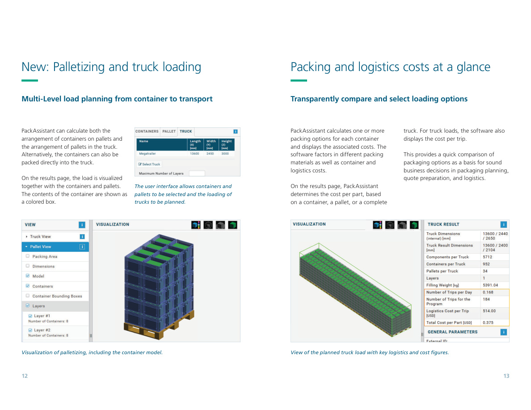Click the green cube icon in truck visualization
Viewport: 531px width, 410px height.
(x=414, y=225)
